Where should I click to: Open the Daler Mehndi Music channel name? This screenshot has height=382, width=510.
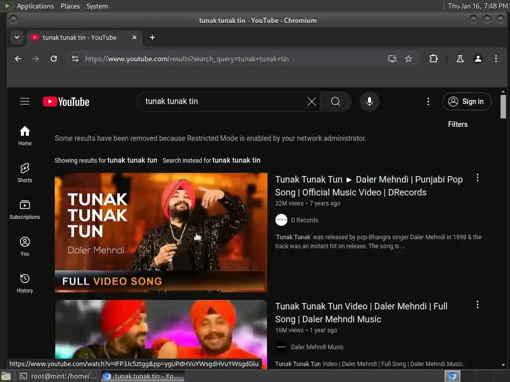point(317,347)
